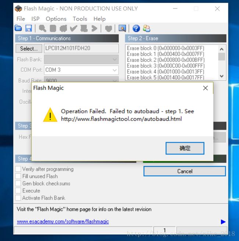
Task: Enable Gen block checksums
Action: click(18, 183)
